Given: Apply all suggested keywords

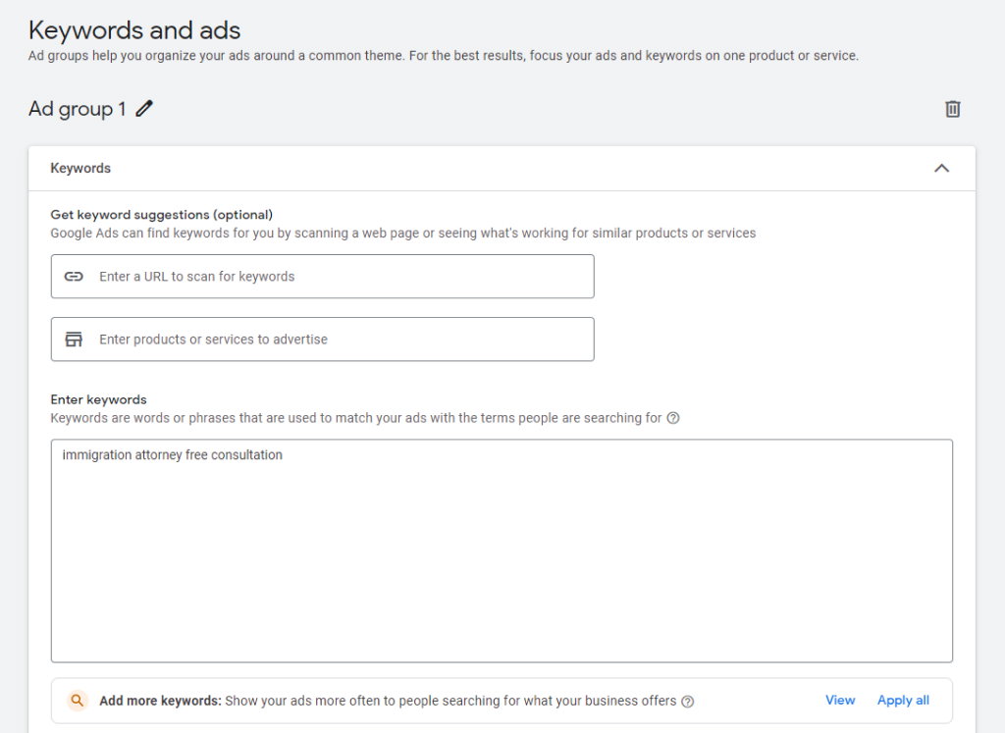Looking at the screenshot, I should click(x=903, y=701).
